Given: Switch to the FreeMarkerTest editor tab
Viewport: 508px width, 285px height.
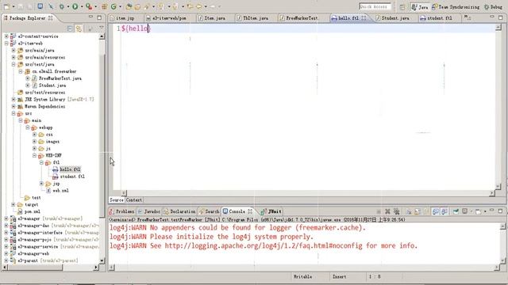Looking at the screenshot, I should coord(302,18).
